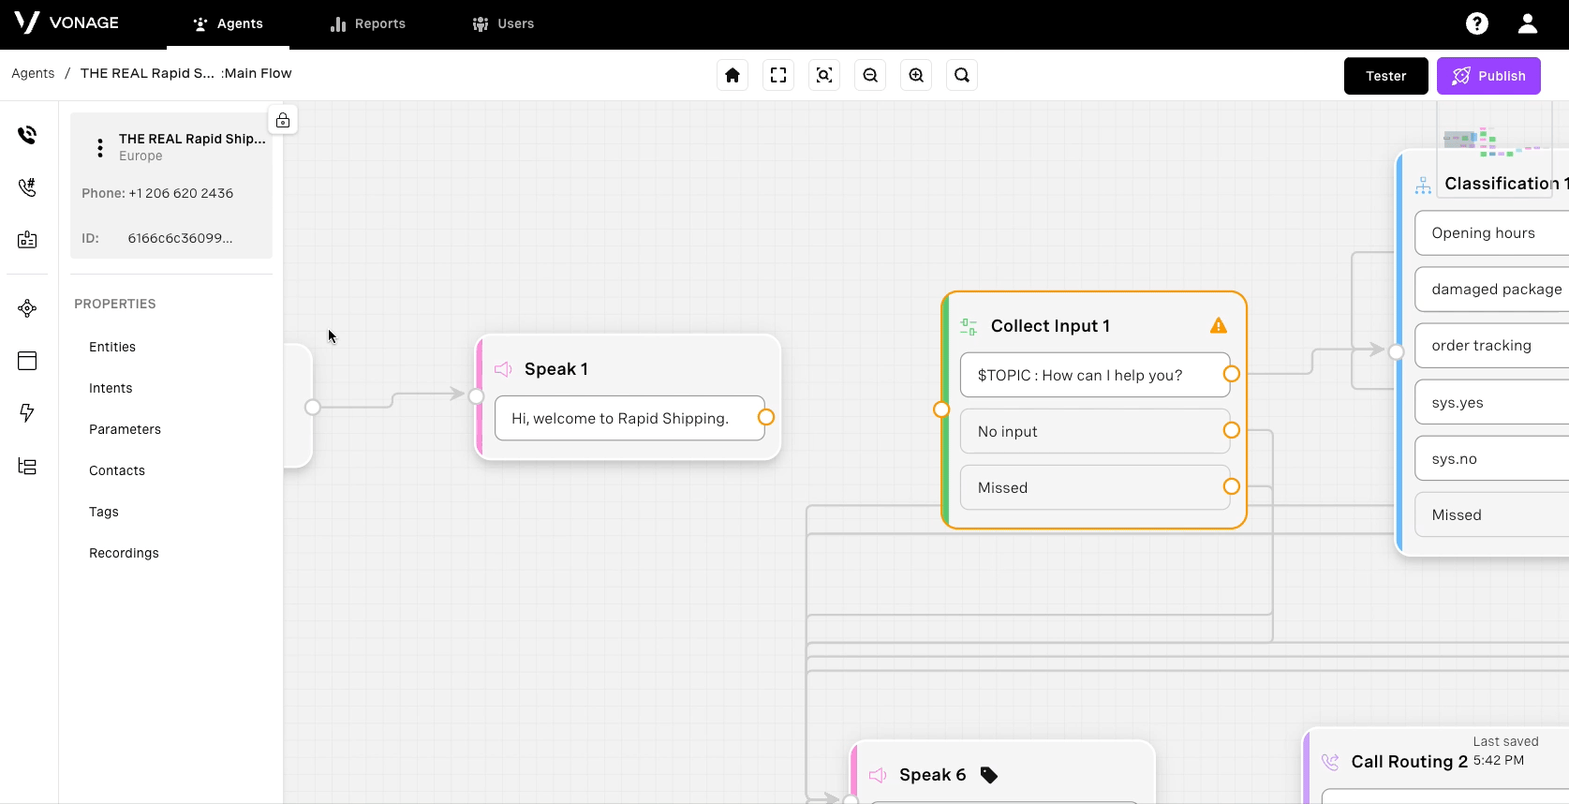Click the No input output port
This screenshot has width=1569, height=804.
[x=1232, y=430]
